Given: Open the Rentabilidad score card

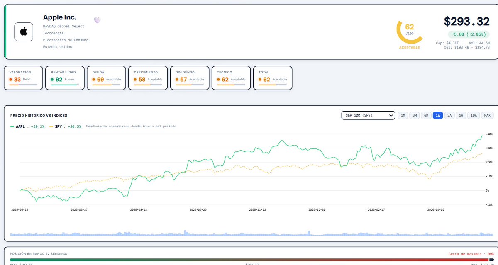Looking at the screenshot, I should point(65,78).
